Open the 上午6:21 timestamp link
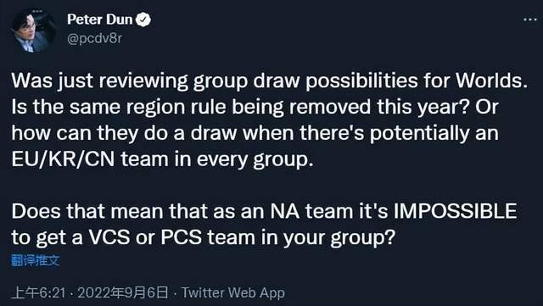This screenshot has height=306, width=543. [39, 292]
